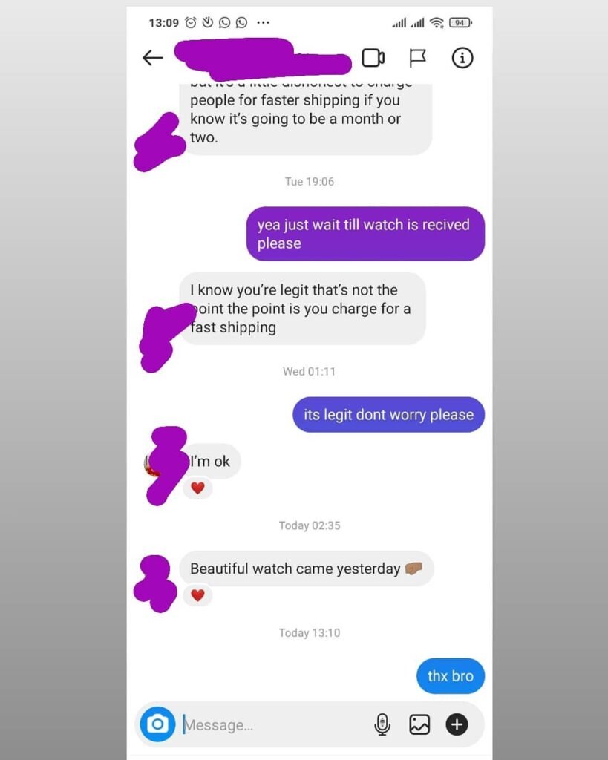Click the Message... text input field
This screenshot has height=760, width=608.
click(x=274, y=724)
